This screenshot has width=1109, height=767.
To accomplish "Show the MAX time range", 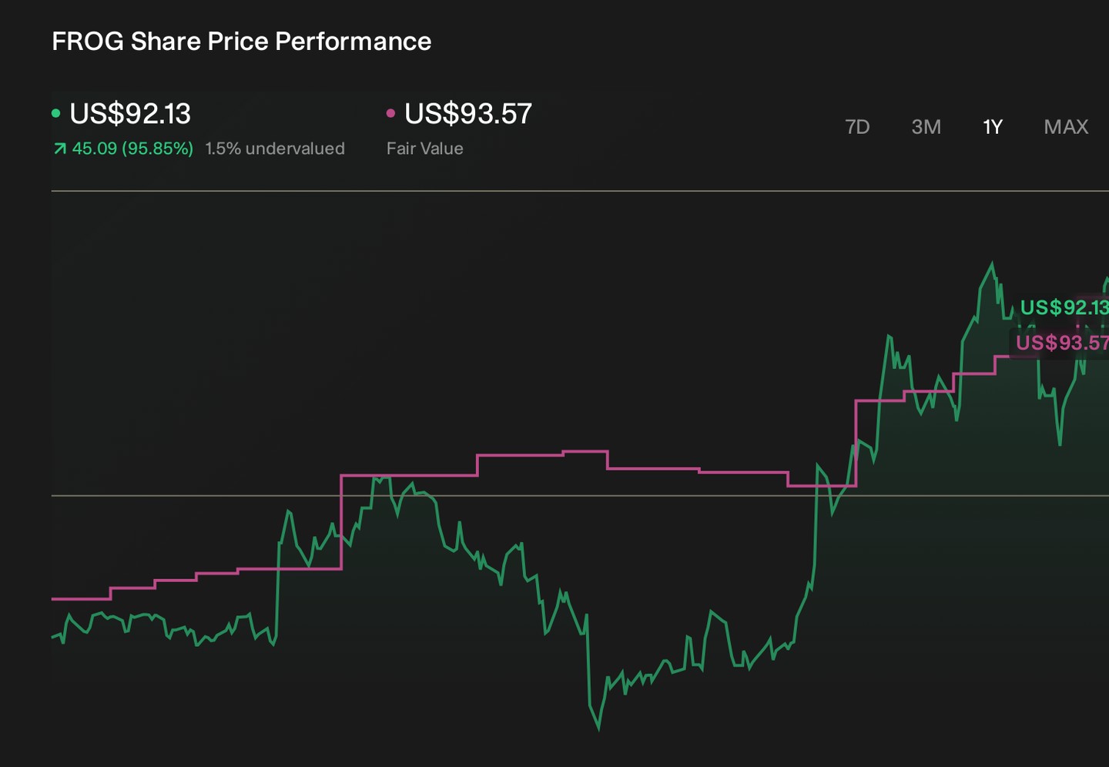I will tap(1066, 127).
